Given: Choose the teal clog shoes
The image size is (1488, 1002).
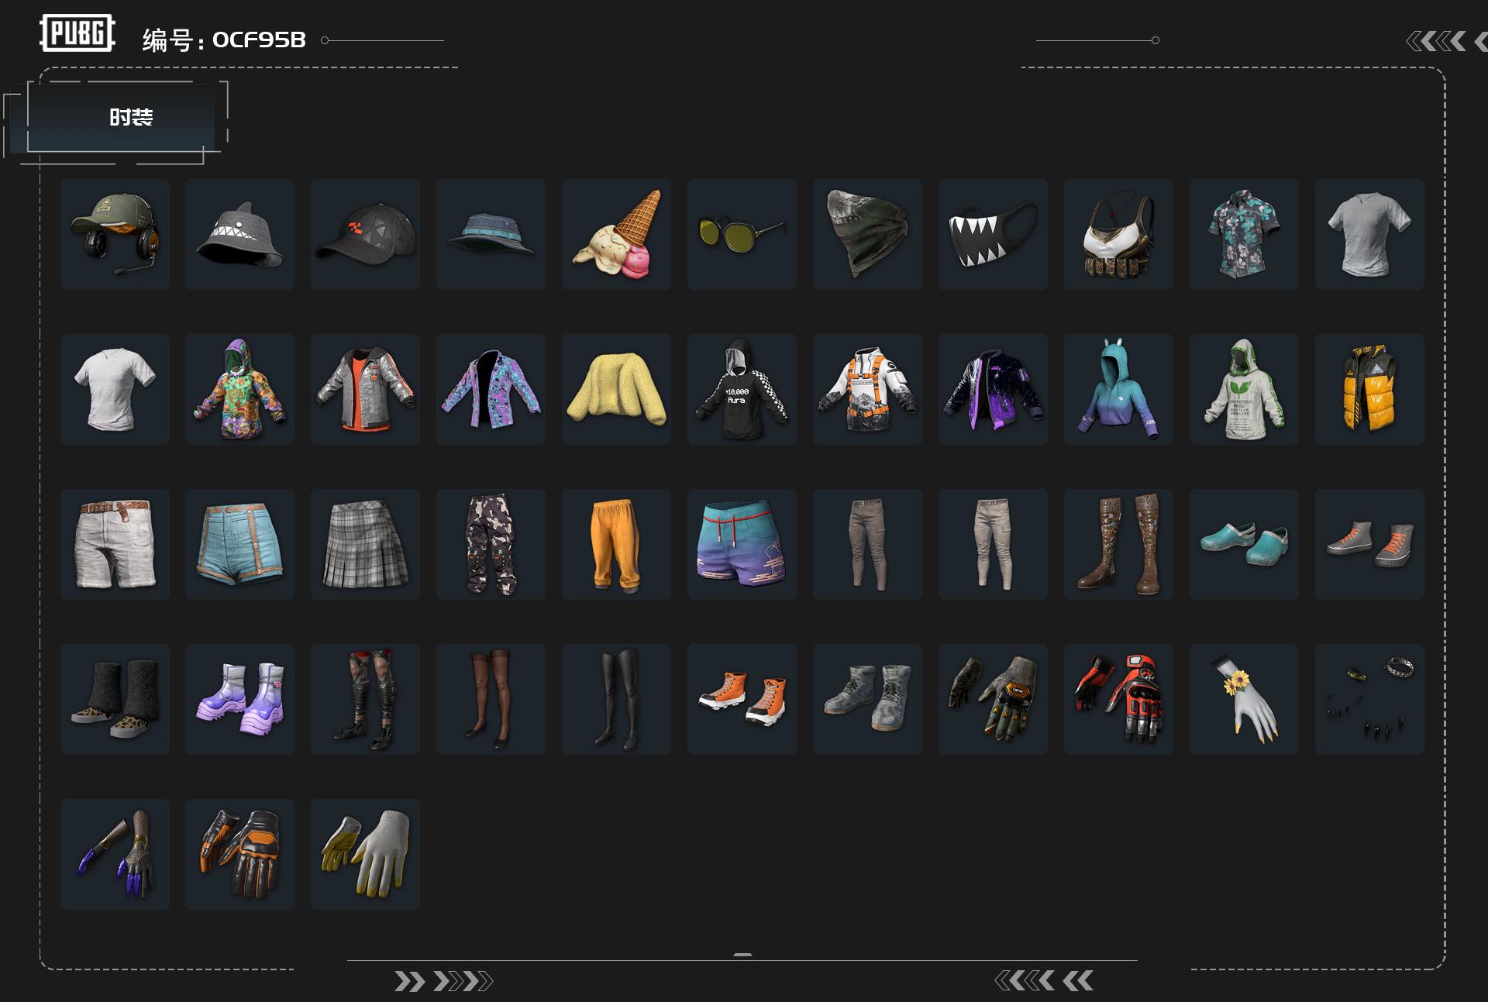Looking at the screenshot, I should pos(1244,544).
